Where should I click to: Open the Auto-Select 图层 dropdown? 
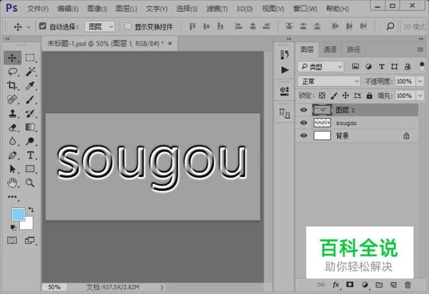(x=100, y=27)
